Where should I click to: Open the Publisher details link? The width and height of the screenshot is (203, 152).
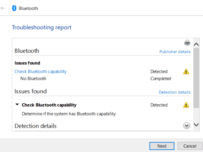click(175, 52)
